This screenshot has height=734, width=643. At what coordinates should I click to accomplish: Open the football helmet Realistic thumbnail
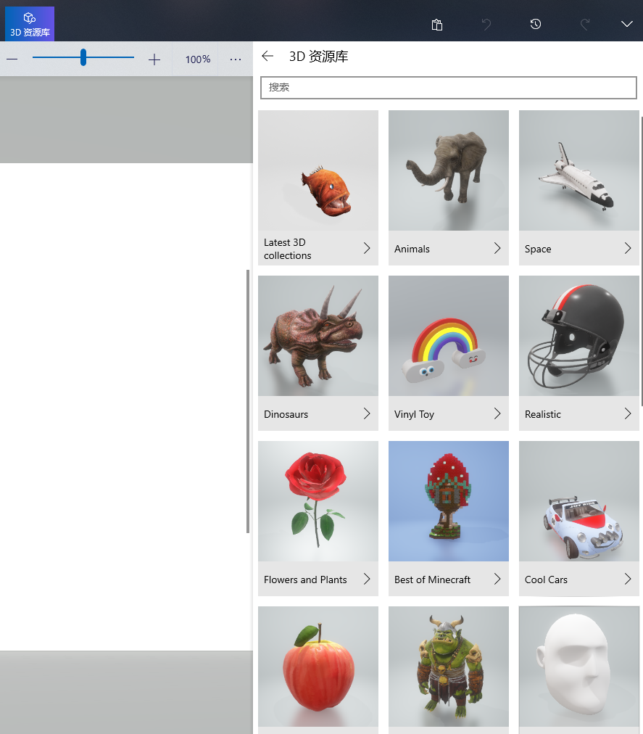click(x=579, y=336)
